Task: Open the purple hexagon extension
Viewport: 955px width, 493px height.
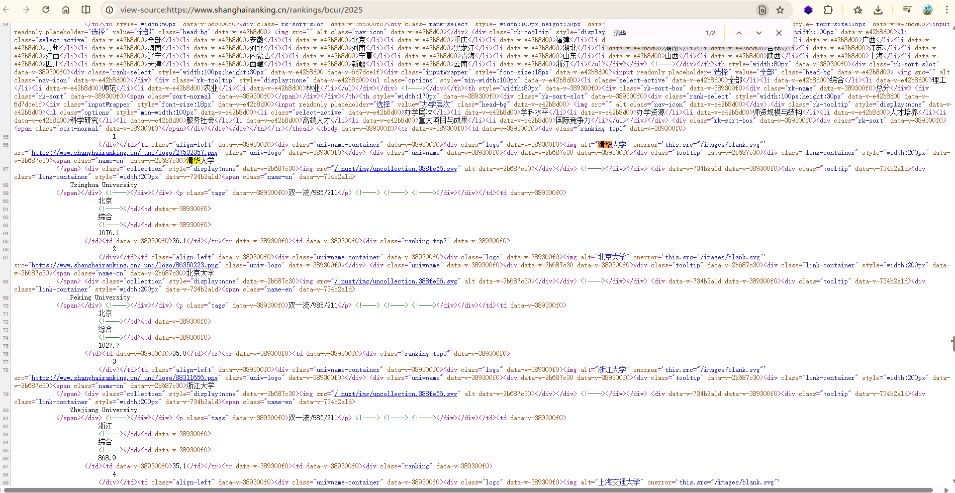Action: coord(808,10)
